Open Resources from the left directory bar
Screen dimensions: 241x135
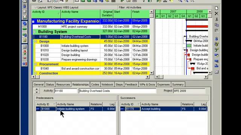tap(24, 6)
